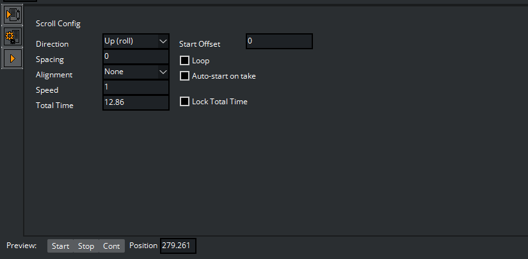Click the Preview label text
This screenshot has height=259, width=528.
pyautogui.click(x=22, y=246)
